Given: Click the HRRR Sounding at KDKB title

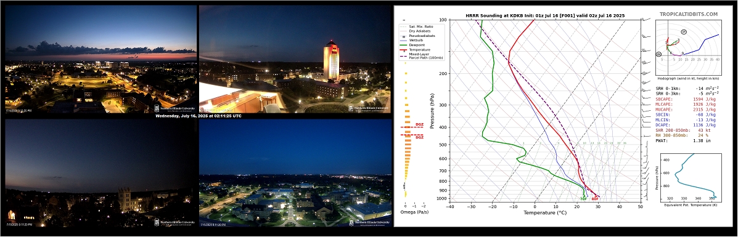Looking at the screenshot, I should coord(545,15).
